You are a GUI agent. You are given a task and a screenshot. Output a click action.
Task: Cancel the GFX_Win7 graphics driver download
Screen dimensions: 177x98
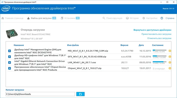point(170,57)
